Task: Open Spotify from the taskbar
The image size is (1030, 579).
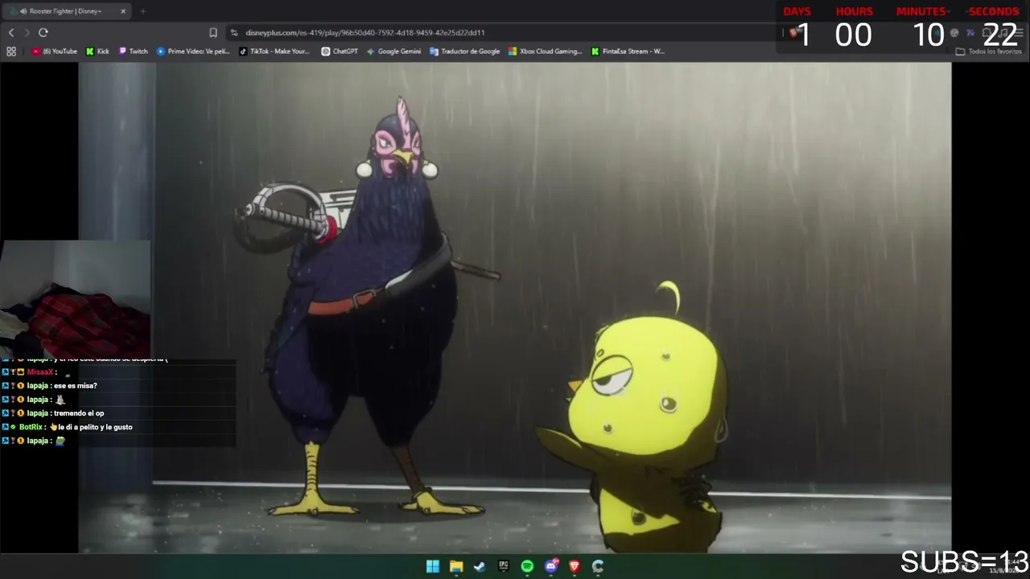Action: [x=527, y=566]
